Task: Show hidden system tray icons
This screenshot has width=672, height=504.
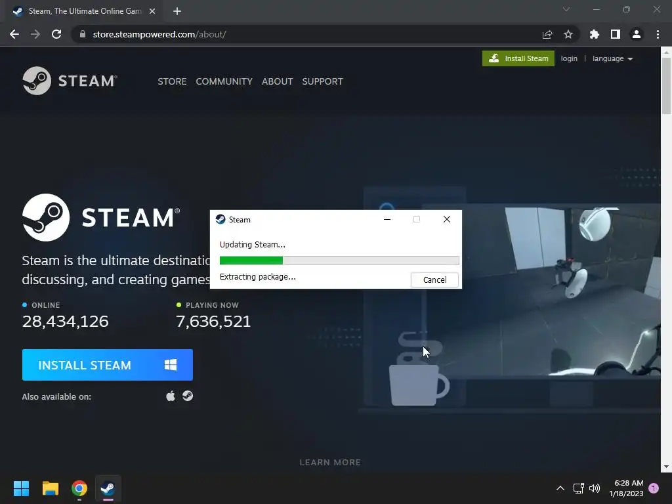Action: [x=560, y=488]
